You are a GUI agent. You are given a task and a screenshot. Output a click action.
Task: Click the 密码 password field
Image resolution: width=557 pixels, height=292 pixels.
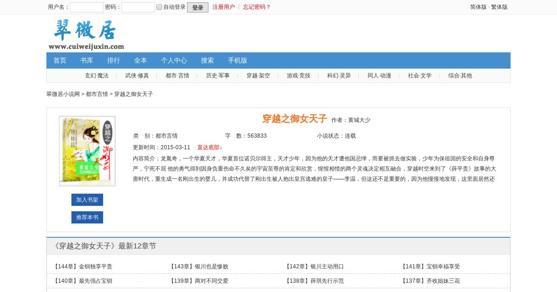point(138,7)
